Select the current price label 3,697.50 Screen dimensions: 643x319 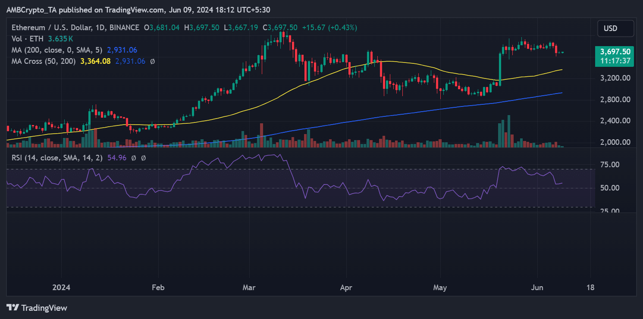615,52
